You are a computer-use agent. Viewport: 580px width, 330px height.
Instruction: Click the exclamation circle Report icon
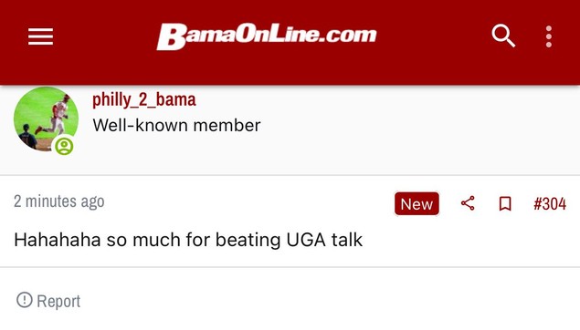[x=25, y=300]
